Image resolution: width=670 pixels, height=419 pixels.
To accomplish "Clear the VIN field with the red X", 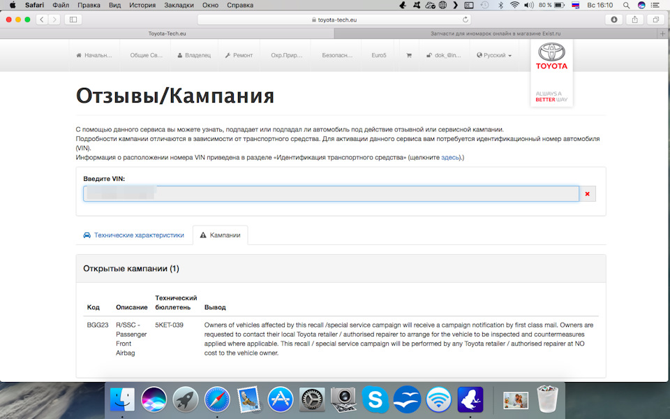I will (588, 193).
